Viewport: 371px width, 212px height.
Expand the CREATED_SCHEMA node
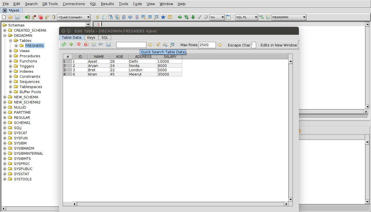click(5, 30)
